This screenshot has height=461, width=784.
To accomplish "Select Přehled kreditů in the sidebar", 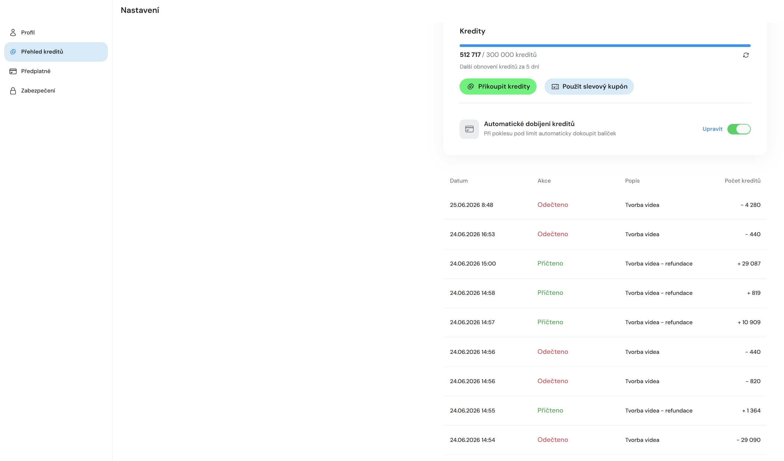I will (x=56, y=52).
